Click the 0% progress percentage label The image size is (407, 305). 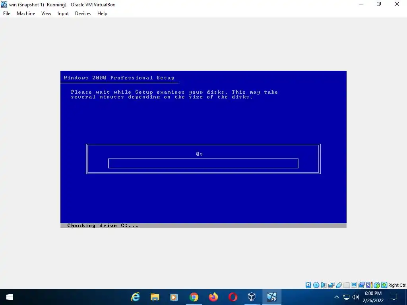point(200,154)
